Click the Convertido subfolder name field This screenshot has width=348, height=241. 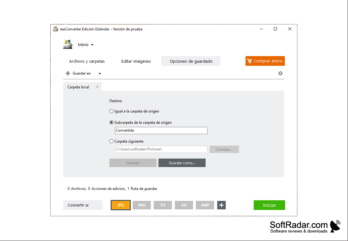[161, 130]
